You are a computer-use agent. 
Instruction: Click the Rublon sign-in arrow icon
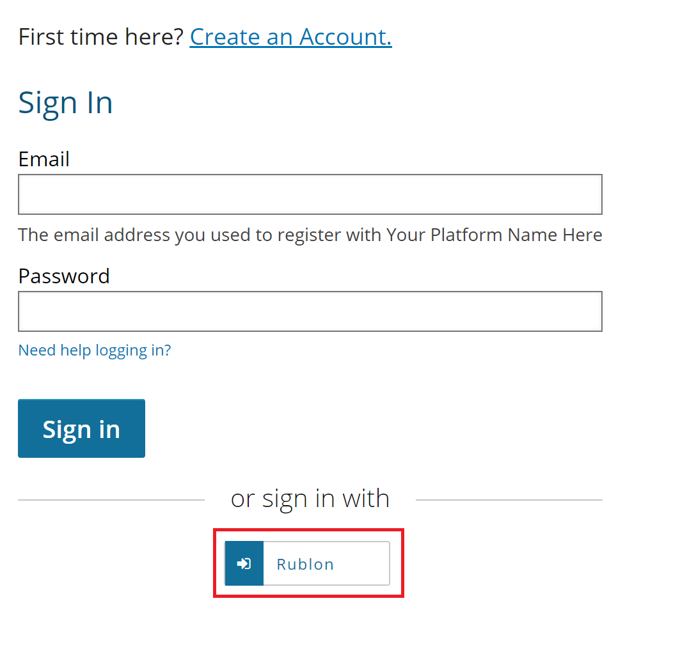(244, 563)
